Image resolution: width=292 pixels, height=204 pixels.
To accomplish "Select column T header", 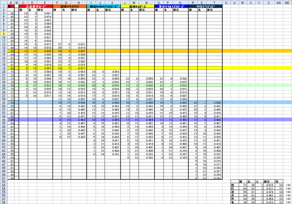I will pyautogui.click(x=214, y=3).
